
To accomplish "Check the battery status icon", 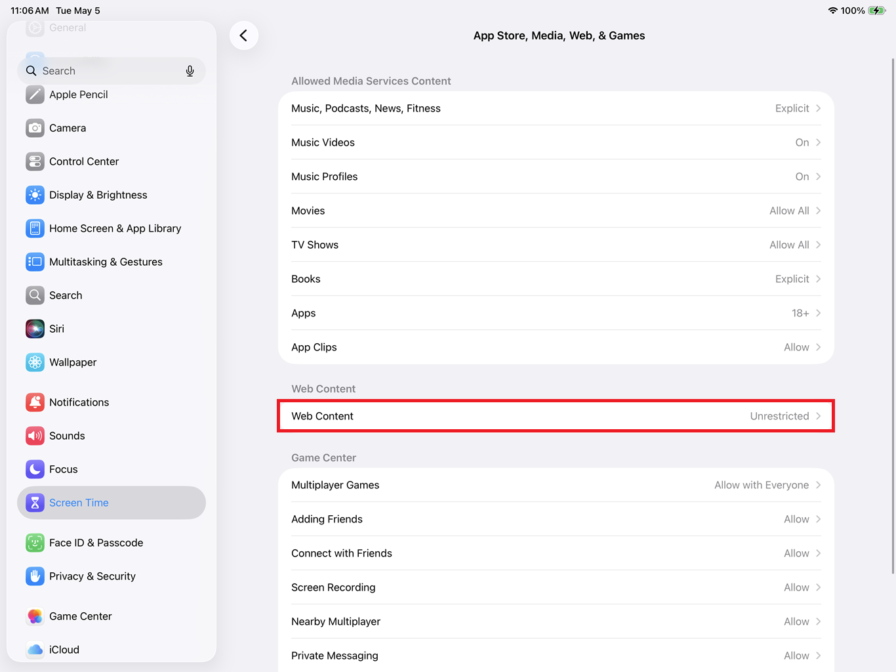I will [x=877, y=10].
